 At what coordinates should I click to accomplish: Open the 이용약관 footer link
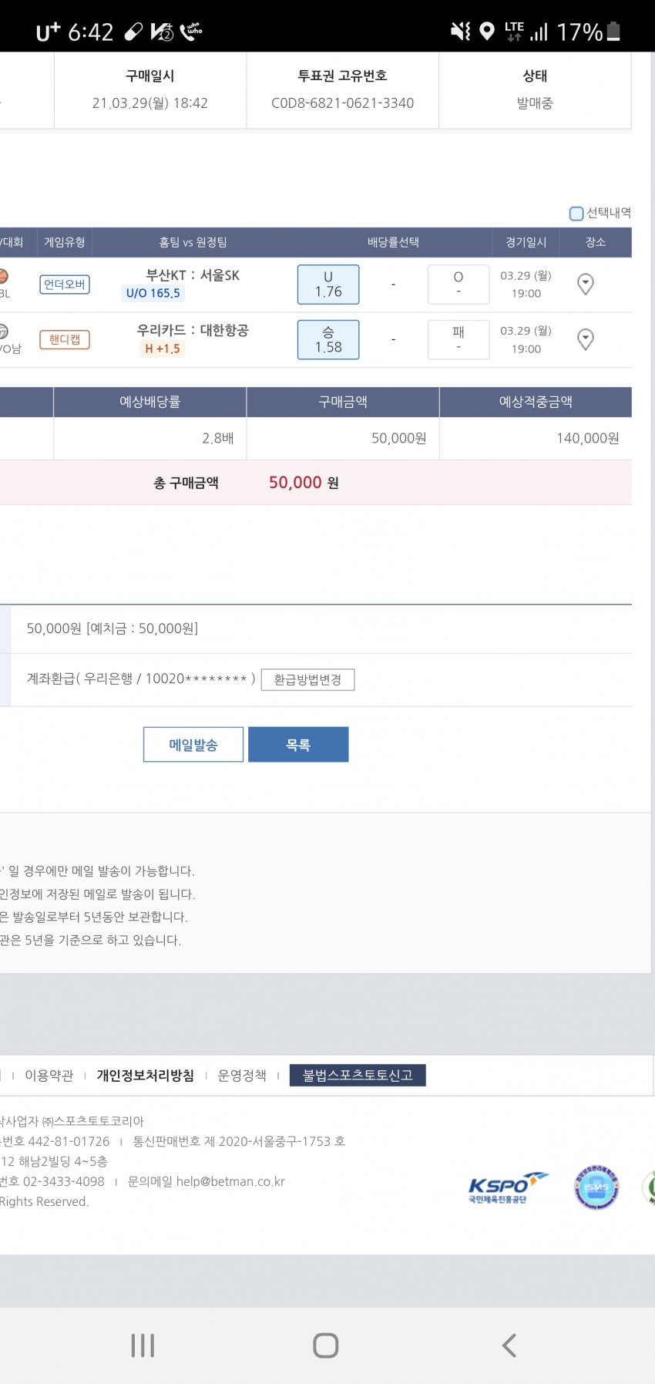click(x=49, y=1076)
